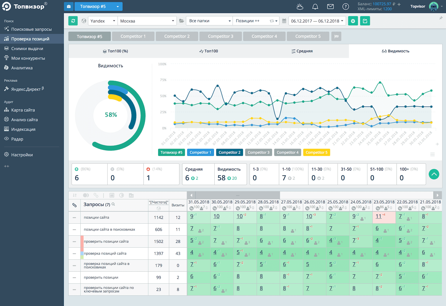This screenshot has height=306, width=446.
Task: Click the balance amount 100725.97
Action: tap(382, 4)
